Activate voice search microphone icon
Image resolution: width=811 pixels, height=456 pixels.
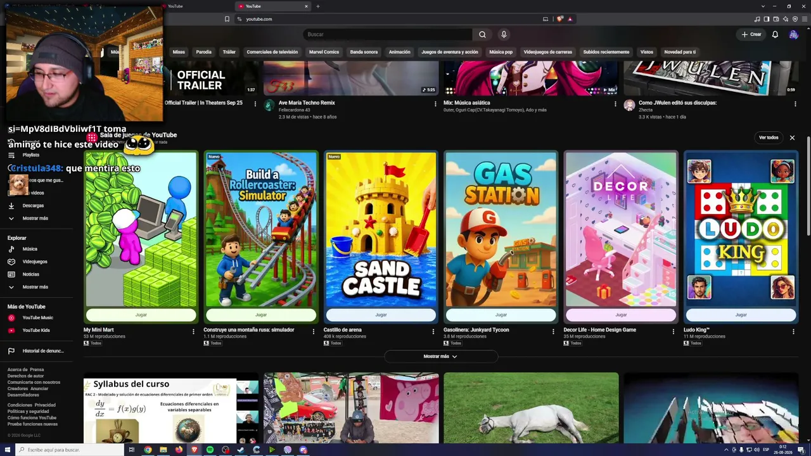point(504,34)
